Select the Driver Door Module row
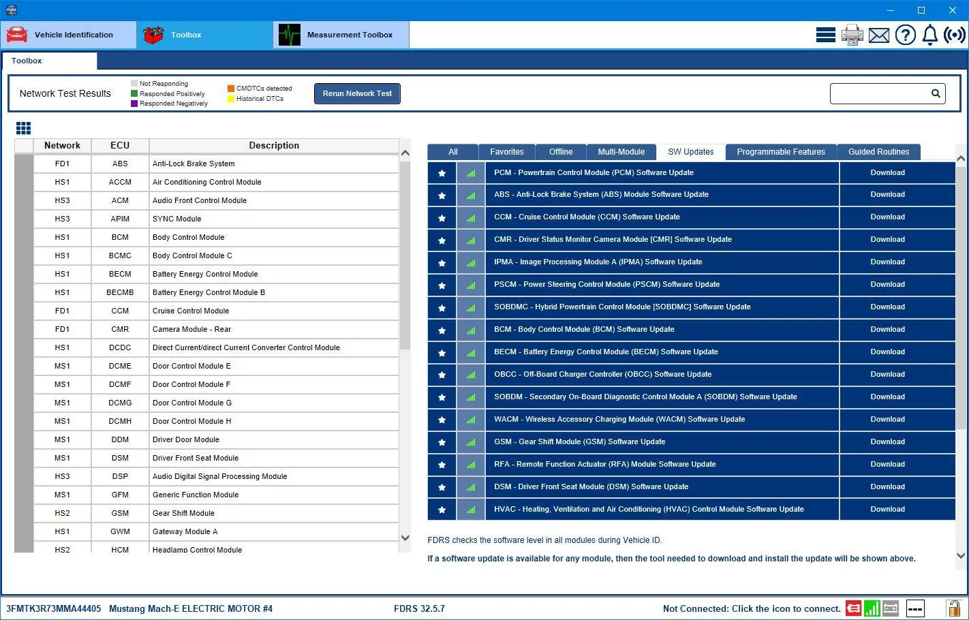The width and height of the screenshot is (969, 620). pyautogui.click(x=217, y=439)
